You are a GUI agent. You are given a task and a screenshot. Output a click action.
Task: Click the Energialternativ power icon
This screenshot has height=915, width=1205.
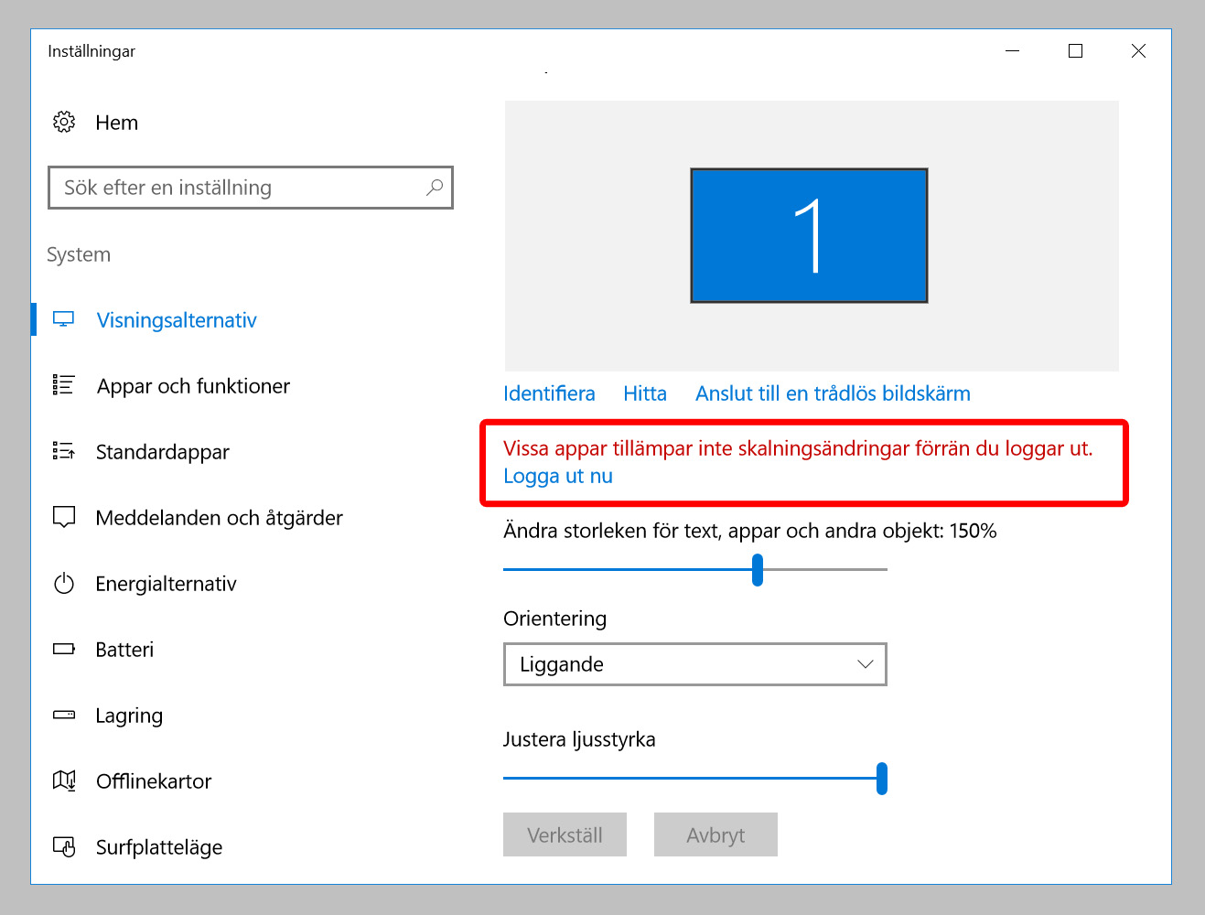point(63,583)
